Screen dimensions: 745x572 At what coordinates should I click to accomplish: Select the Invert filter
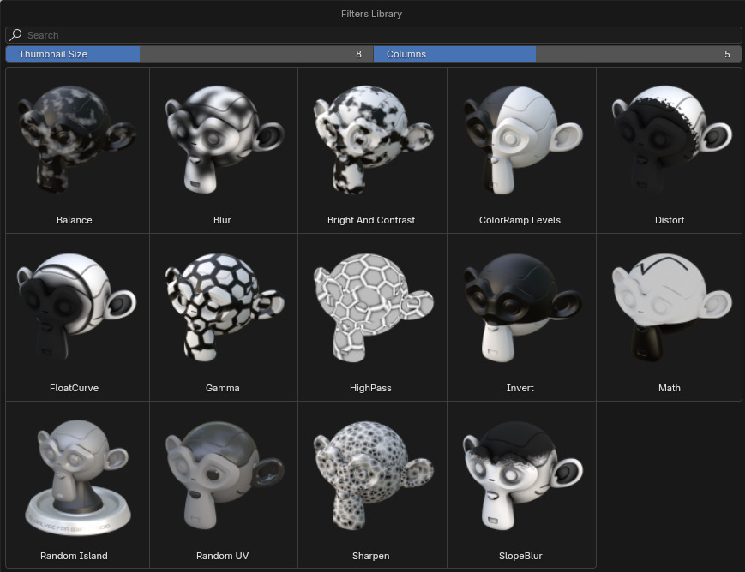(520, 307)
